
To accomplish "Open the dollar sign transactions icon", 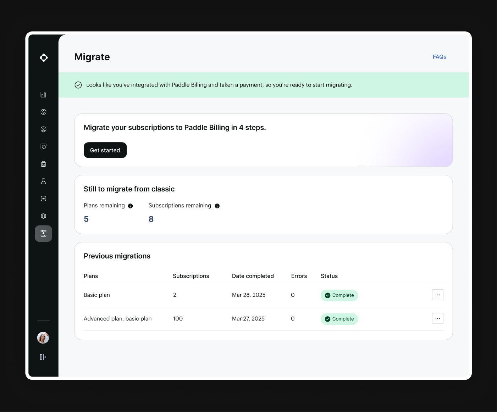I will point(43,112).
